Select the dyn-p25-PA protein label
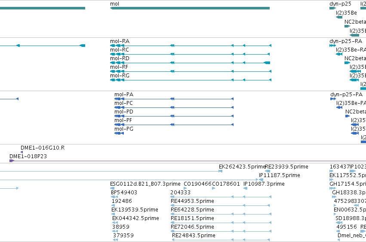Screen dimensions: 366x242 pyautogui.click(x=346, y=95)
